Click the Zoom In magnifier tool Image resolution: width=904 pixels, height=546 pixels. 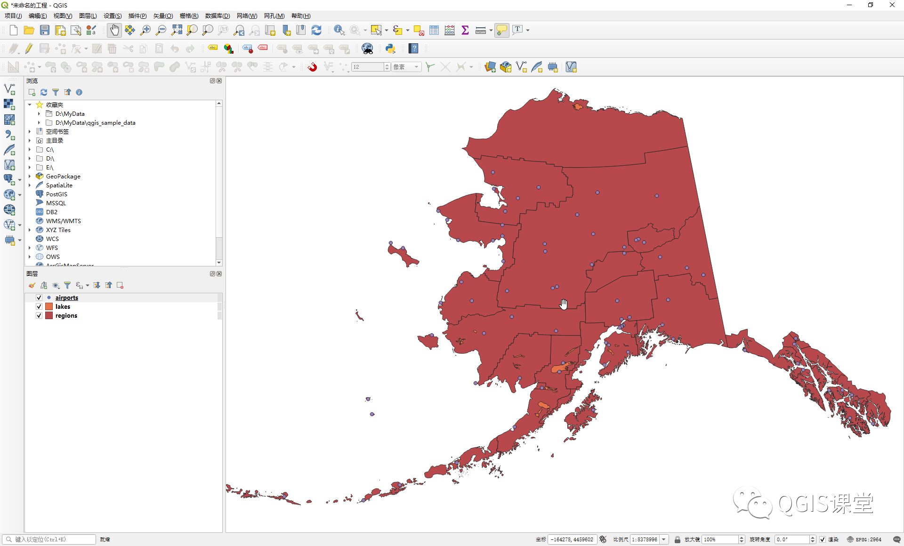pos(145,30)
